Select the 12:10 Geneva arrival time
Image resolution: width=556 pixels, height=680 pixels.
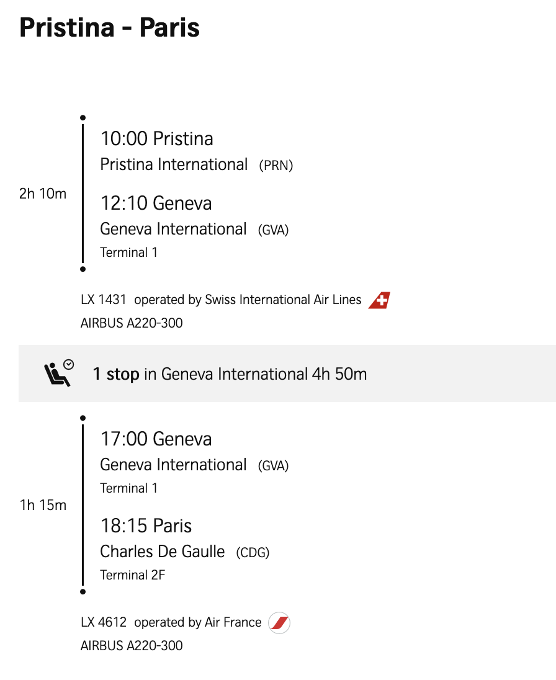pos(156,203)
